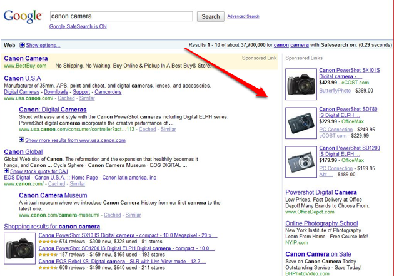Expand more results from www.usa.canon.com plus icon

click(21, 140)
